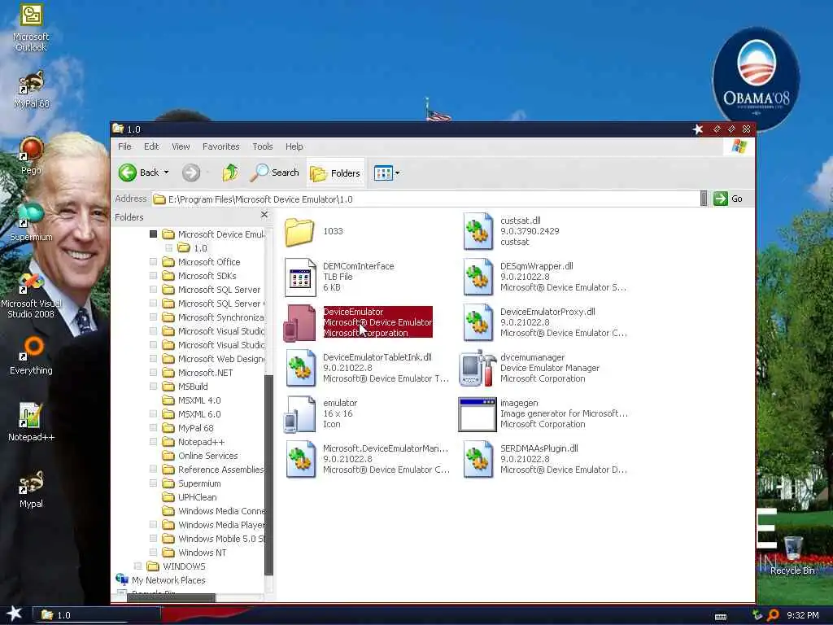The width and height of the screenshot is (833, 625).
Task: Open the Help menu
Action: point(294,146)
